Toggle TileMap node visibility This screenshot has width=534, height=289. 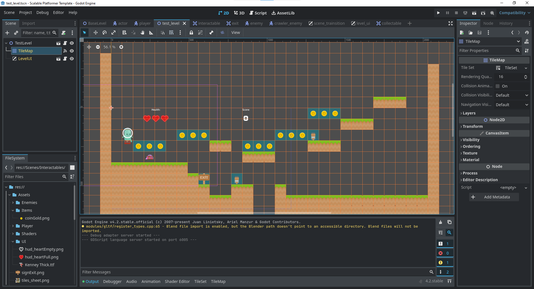[x=72, y=51]
